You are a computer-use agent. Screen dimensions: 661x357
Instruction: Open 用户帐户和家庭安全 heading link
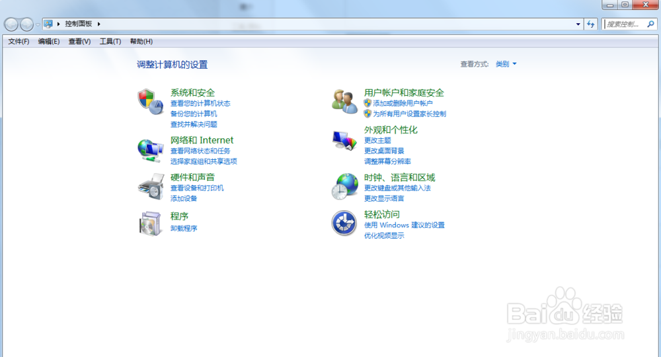coord(405,93)
